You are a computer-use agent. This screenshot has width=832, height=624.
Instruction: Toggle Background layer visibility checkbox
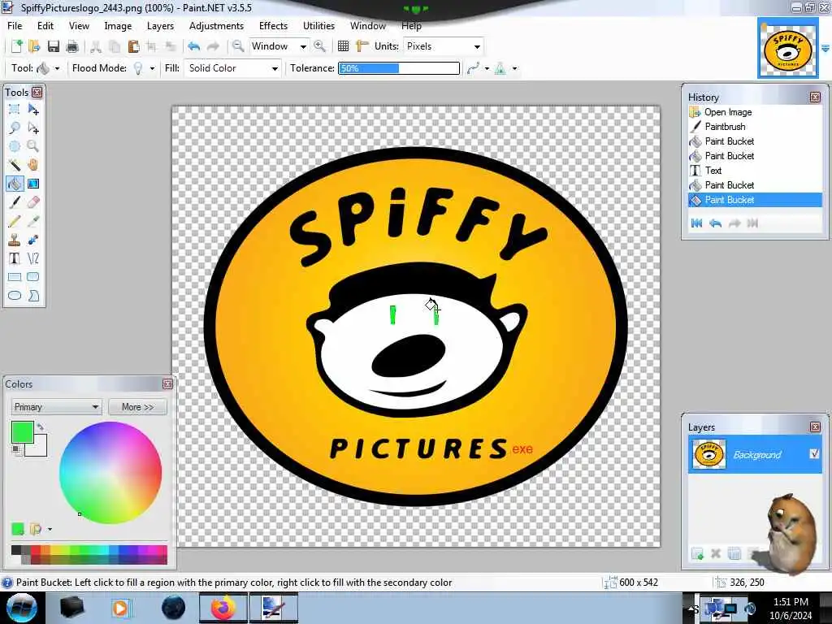814,453
